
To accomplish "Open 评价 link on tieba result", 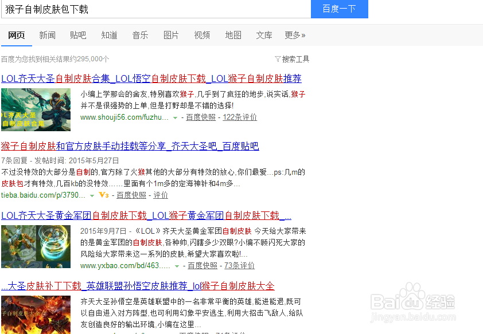I will point(161,195).
